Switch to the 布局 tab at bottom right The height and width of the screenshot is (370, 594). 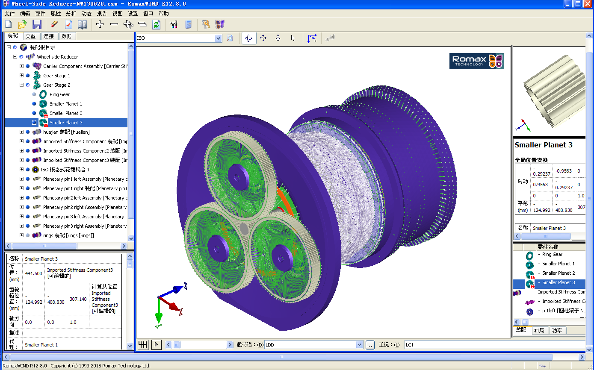click(x=539, y=330)
